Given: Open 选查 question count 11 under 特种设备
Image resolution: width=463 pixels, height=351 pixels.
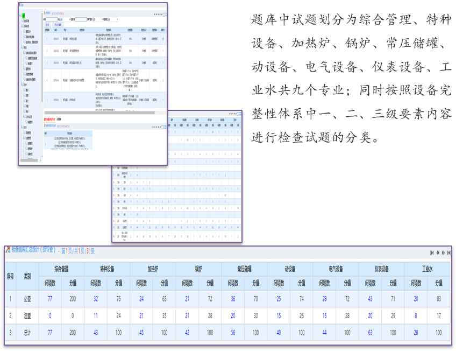Looking at the screenshot, I should coord(96,316).
